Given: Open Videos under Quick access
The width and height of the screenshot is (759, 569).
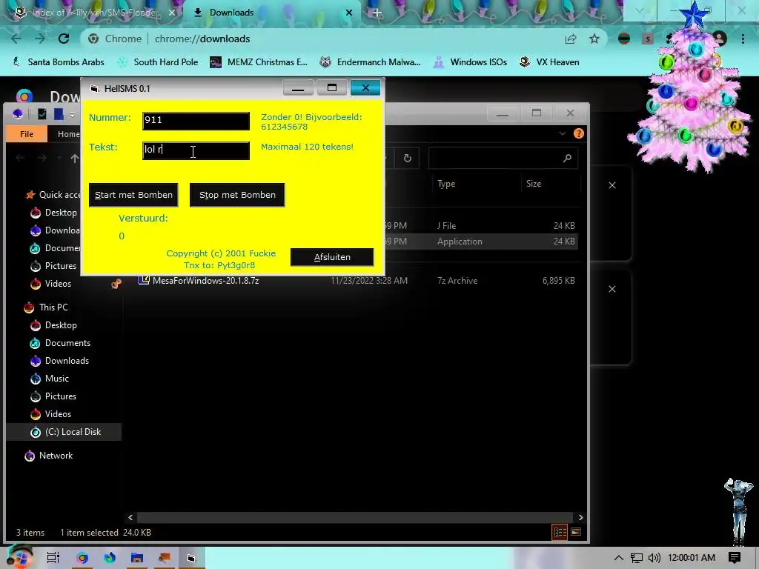Looking at the screenshot, I should [x=58, y=284].
